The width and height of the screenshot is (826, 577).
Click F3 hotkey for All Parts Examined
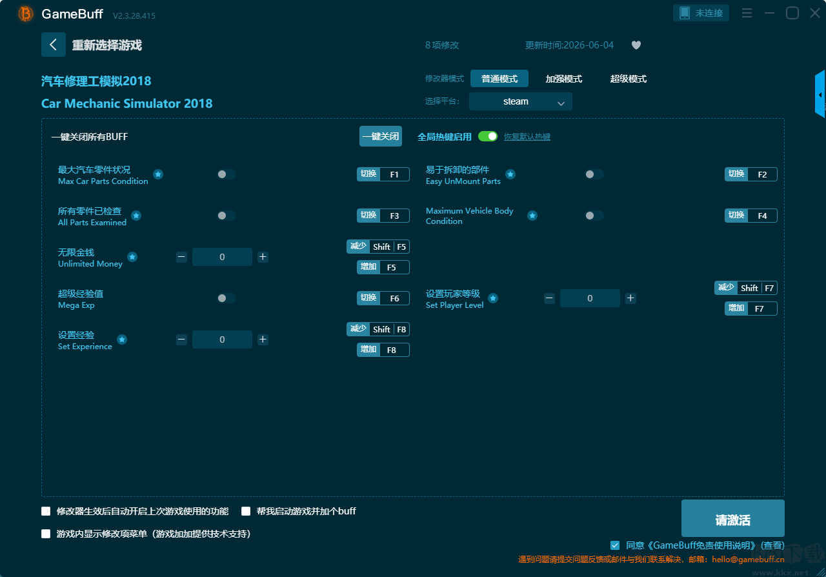(383, 216)
